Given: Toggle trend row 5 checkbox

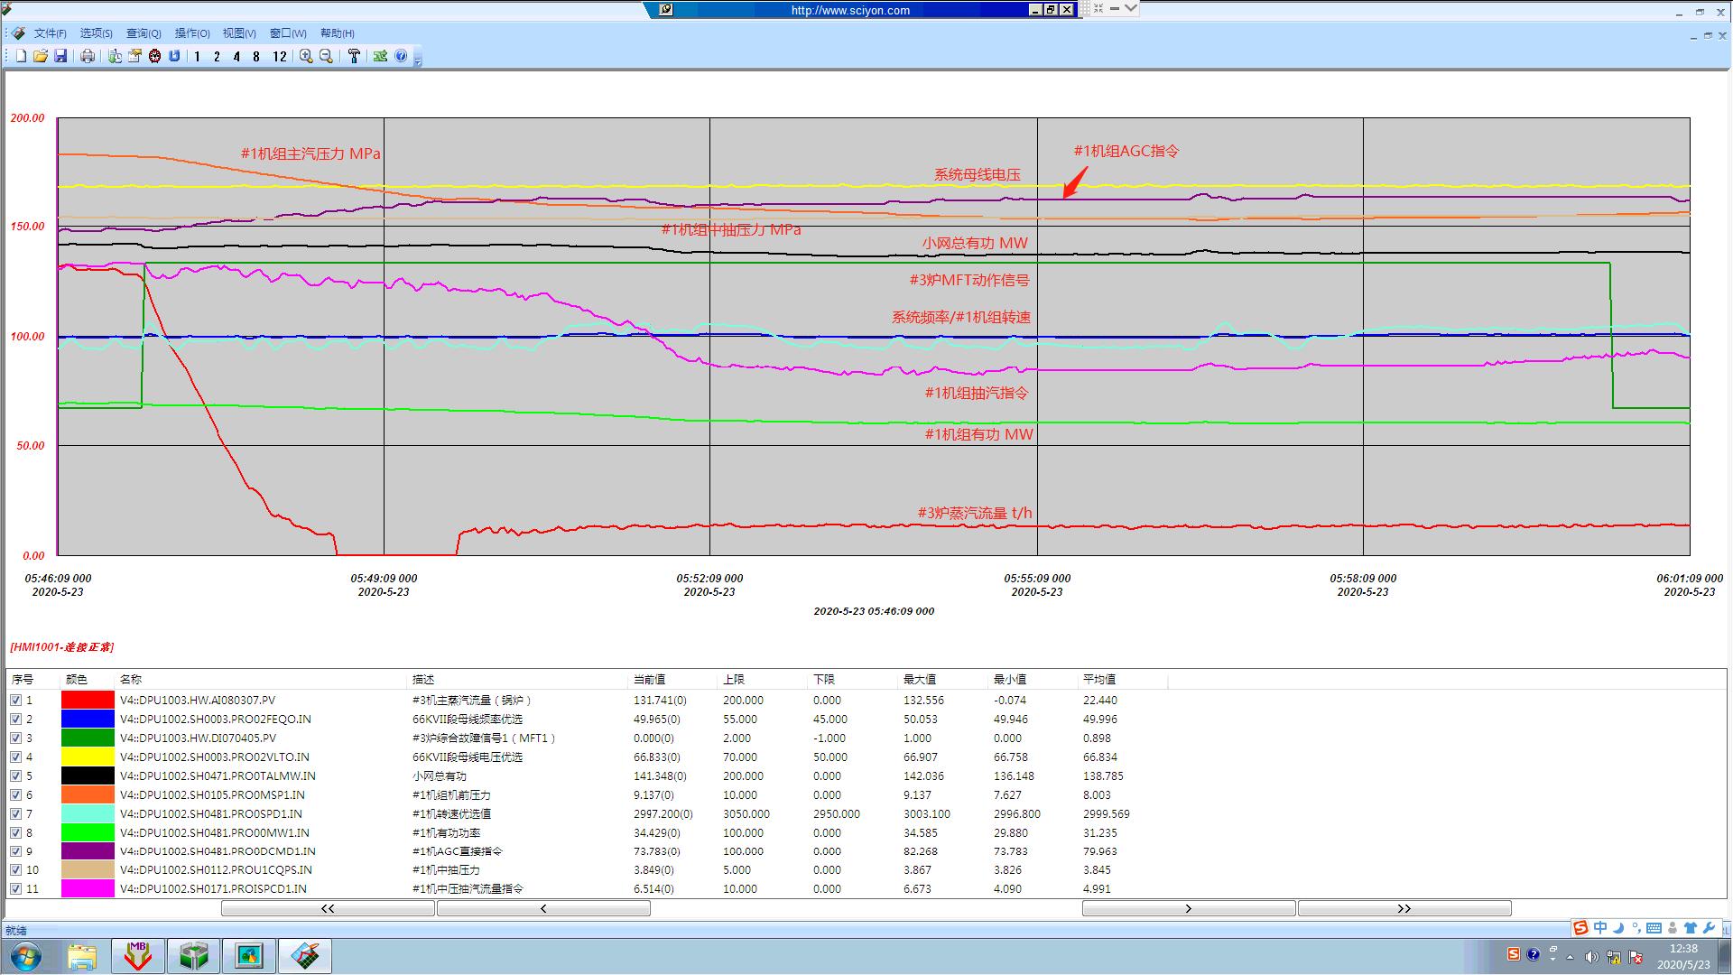Looking at the screenshot, I should tap(15, 775).
